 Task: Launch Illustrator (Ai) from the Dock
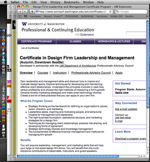point(3,112)
